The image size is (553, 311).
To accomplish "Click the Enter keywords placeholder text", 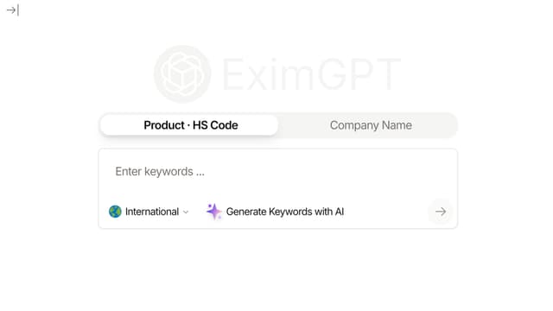I will [x=160, y=172].
